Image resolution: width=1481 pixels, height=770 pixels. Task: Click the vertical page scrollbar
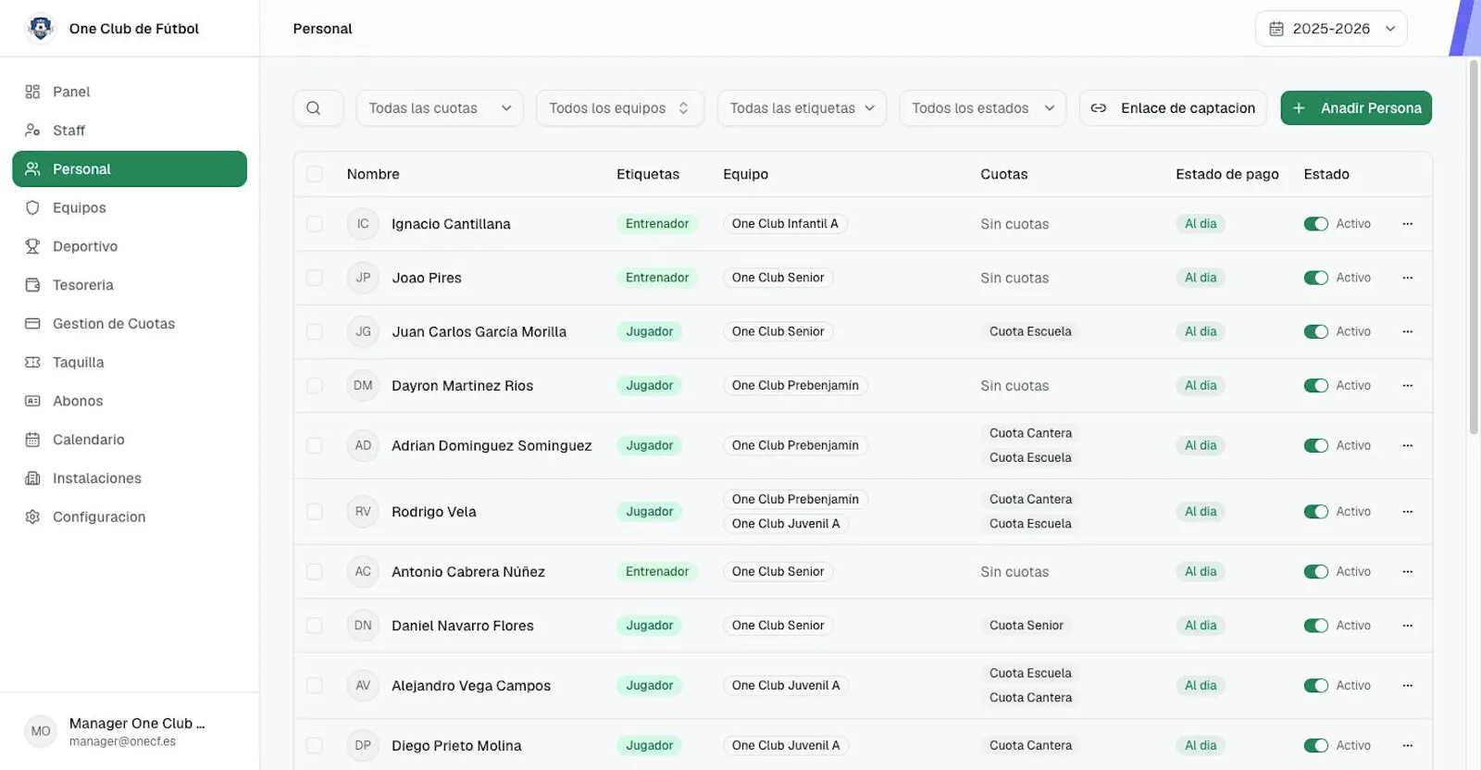click(1474, 246)
